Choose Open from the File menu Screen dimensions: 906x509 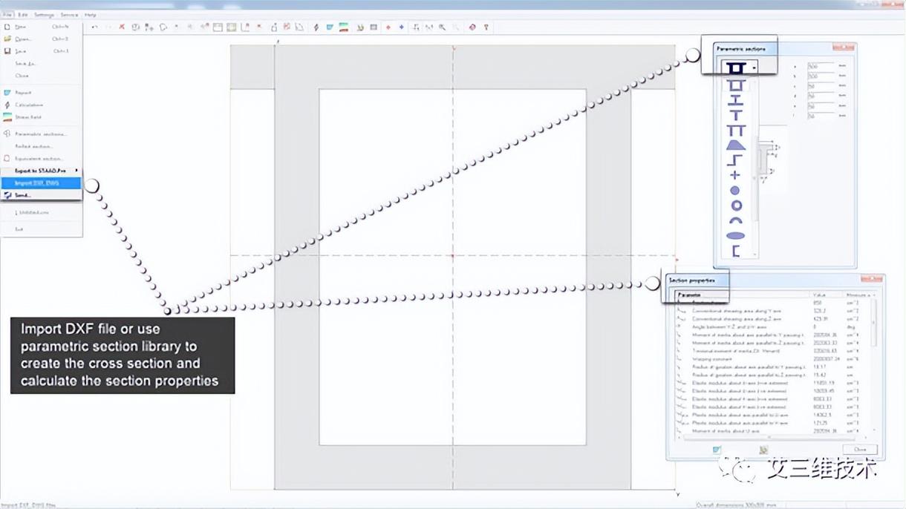coord(41,39)
